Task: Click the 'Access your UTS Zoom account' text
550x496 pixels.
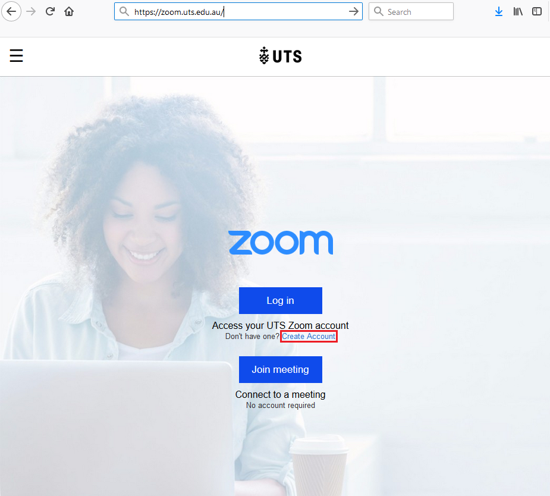Action: 280,325
